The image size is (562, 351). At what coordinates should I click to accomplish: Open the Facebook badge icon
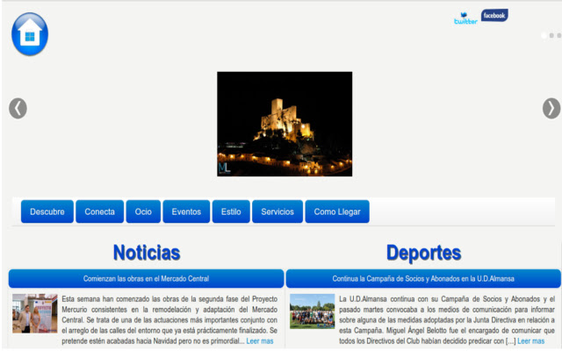tap(494, 16)
